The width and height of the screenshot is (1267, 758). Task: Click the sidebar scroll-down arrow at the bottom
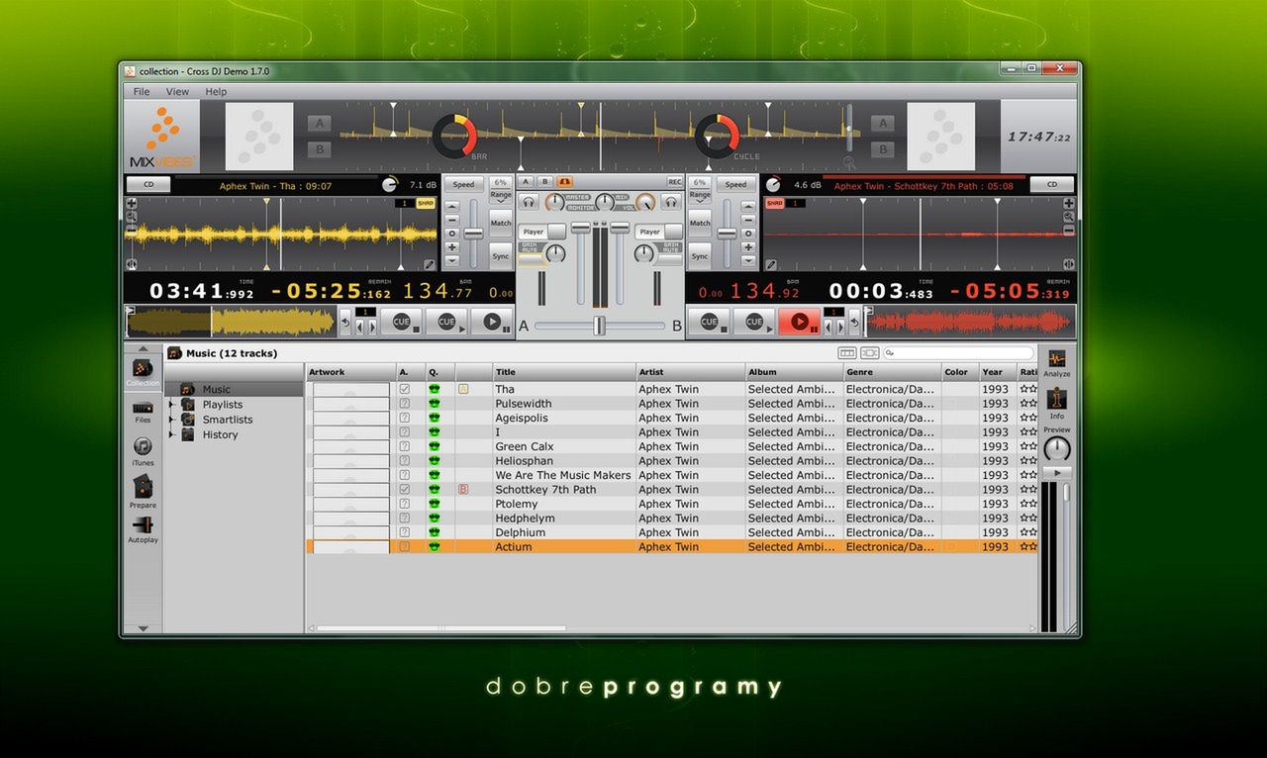point(143,628)
